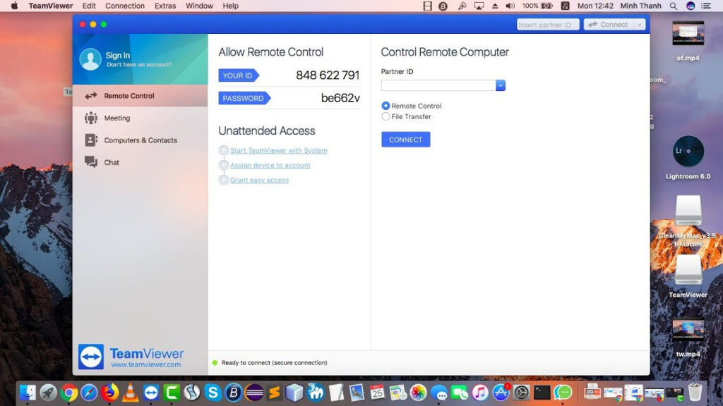Open Skype from the dock
The width and height of the screenshot is (723, 406).
coord(213,393)
